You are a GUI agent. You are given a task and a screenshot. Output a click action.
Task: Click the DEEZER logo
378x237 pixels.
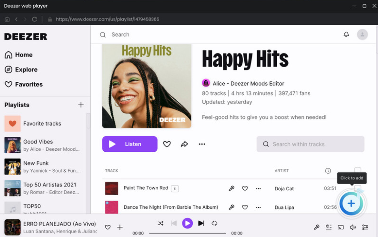point(26,36)
